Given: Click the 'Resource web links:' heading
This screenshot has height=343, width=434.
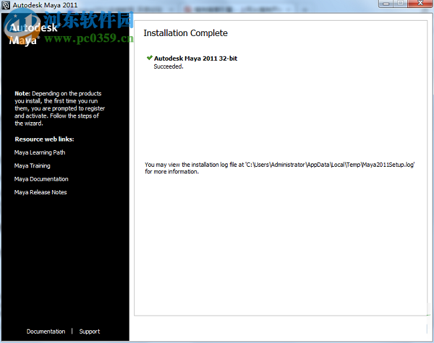Looking at the screenshot, I should [x=44, y=139].
